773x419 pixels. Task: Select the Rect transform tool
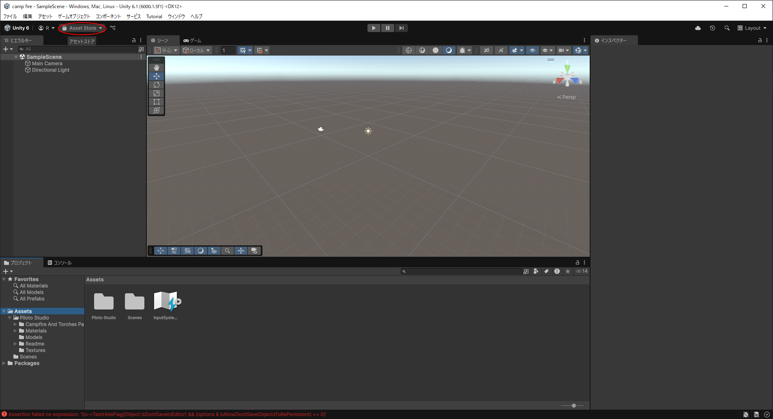(157, 102)
